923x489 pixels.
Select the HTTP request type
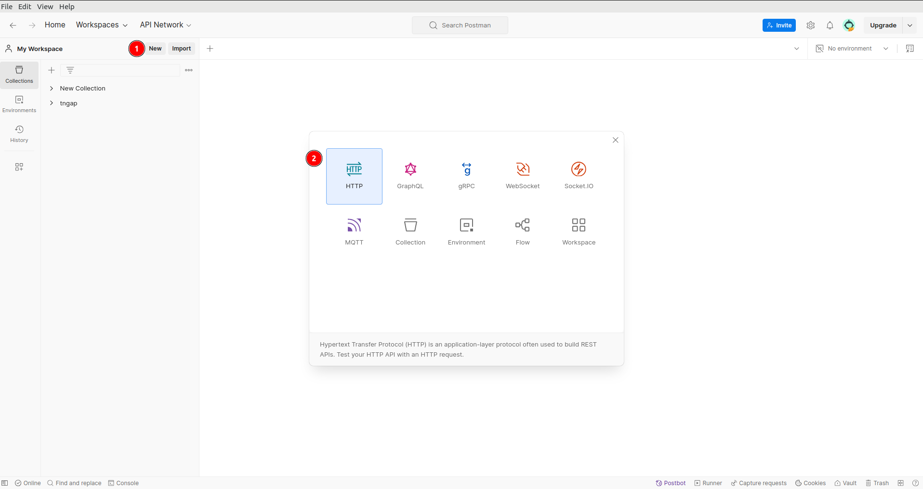pyautogui.click(x=354, y=176)
